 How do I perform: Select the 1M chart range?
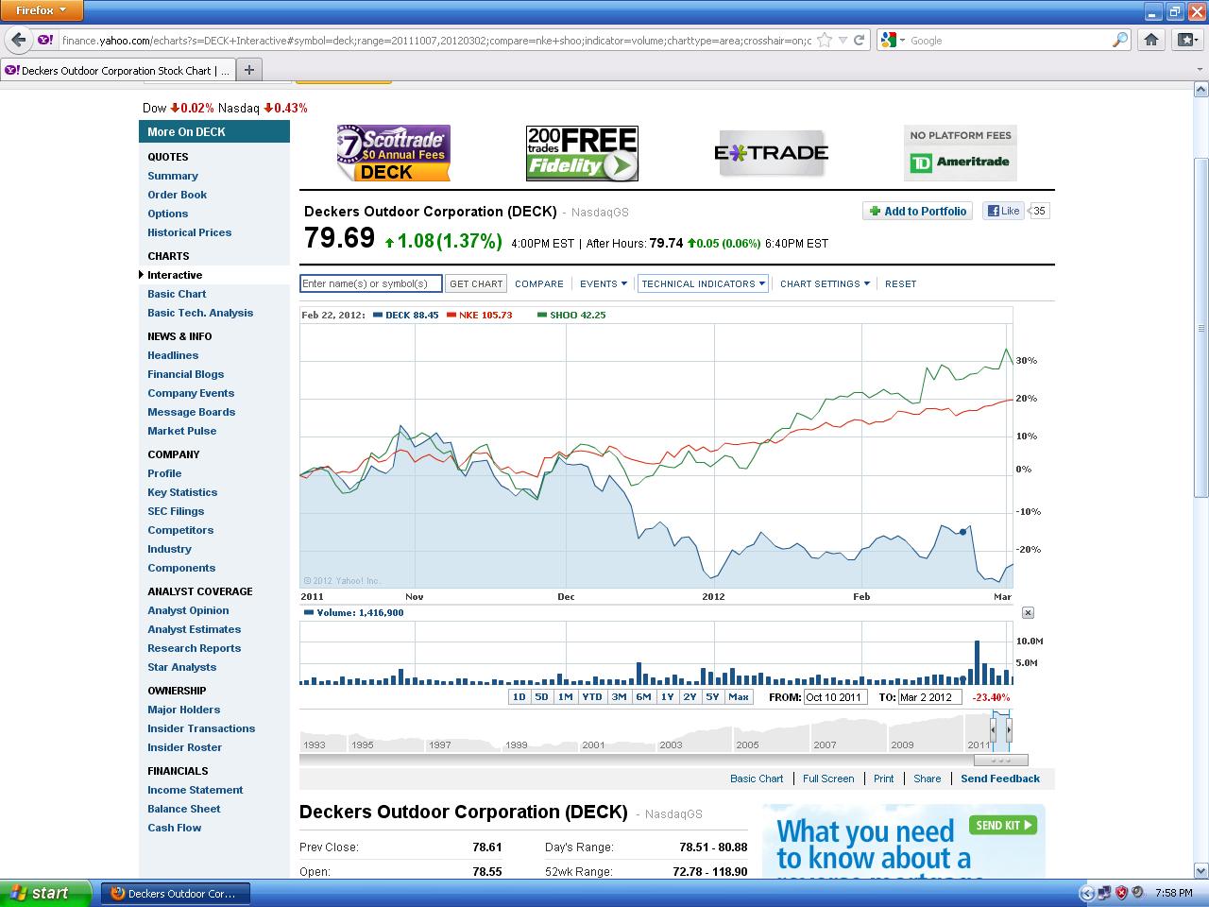tap(565, 697)
